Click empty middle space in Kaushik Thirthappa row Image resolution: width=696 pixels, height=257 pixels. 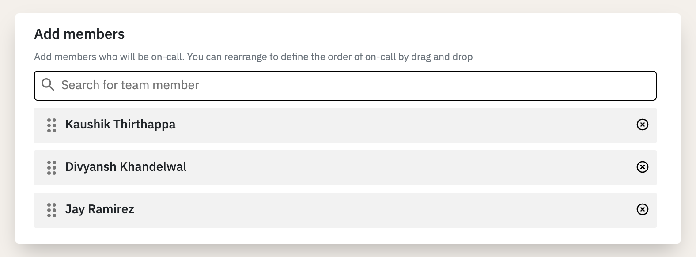(x=397, y=125)
